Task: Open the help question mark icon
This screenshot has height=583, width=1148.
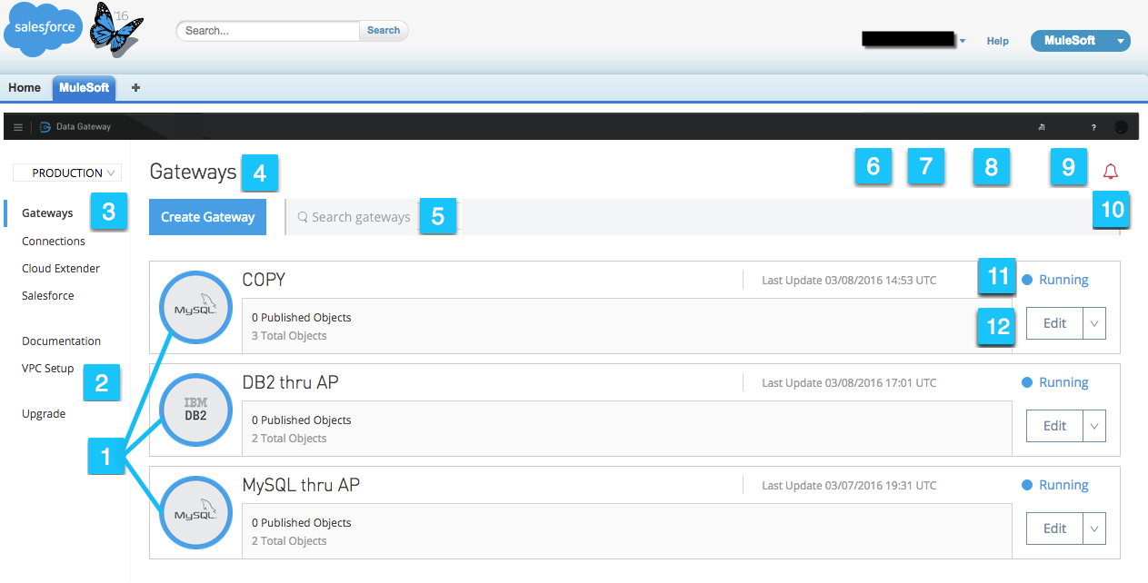Action: coord(1093,128)
